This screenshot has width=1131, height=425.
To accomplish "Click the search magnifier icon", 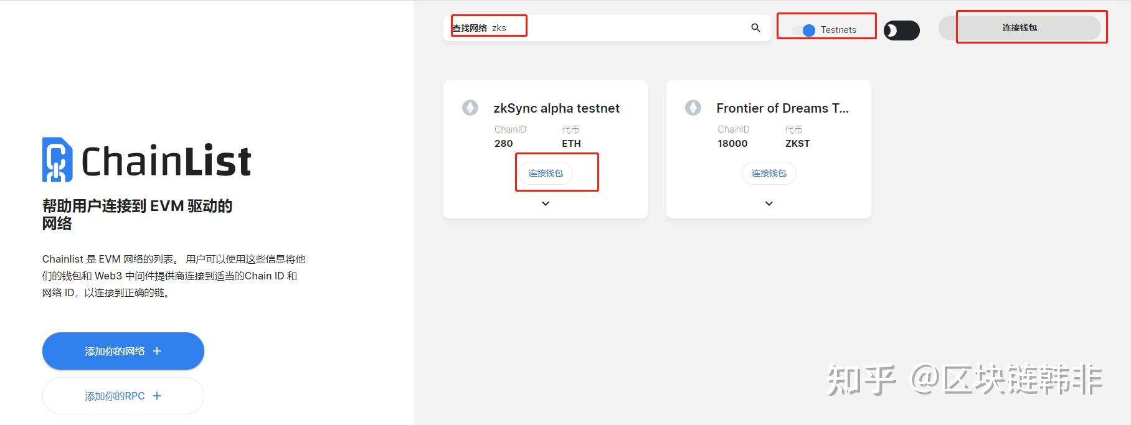I will click(755, 28).
